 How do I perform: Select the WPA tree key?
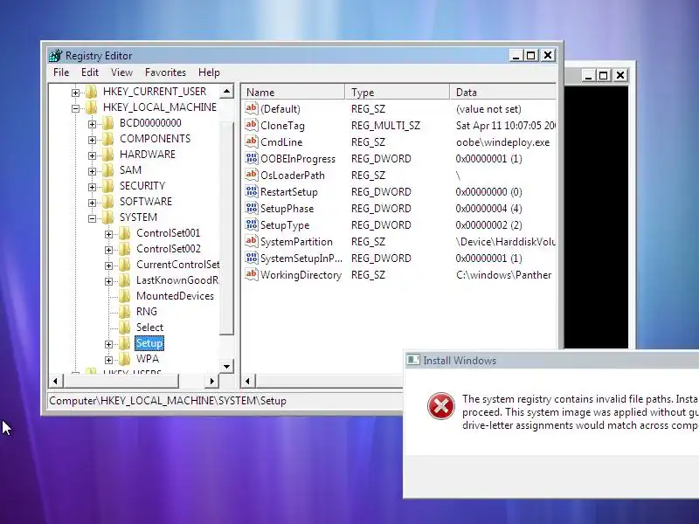tap(148, 359)
